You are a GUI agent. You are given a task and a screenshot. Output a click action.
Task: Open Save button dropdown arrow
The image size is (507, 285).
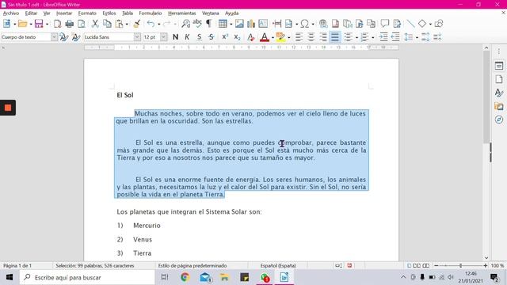point(47,24)
